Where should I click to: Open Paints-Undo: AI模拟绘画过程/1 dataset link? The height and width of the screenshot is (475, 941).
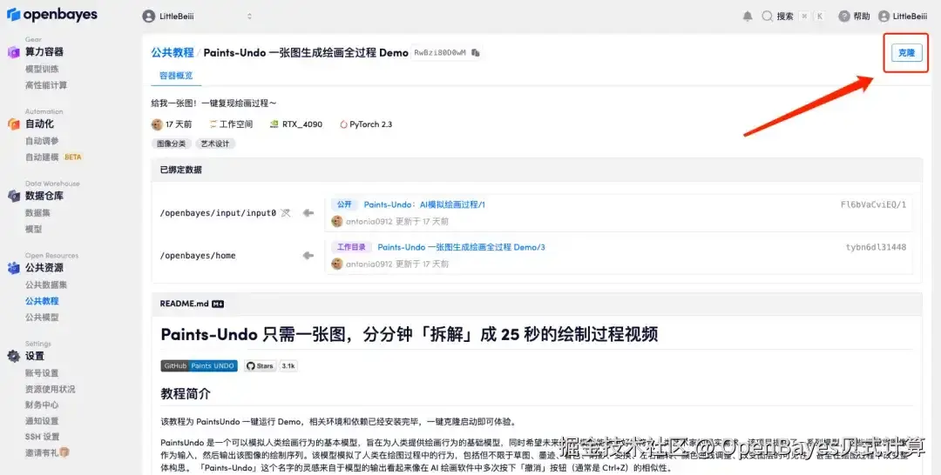point(424,204)
